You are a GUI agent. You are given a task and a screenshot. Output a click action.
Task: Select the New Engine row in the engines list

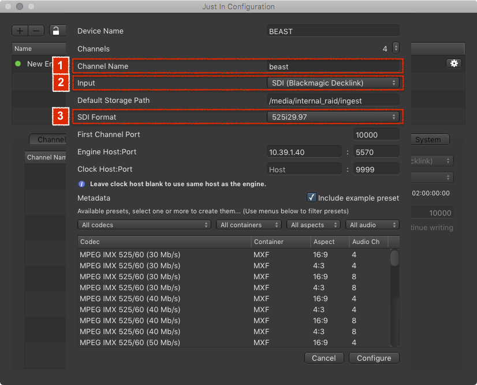coord(39,64)
